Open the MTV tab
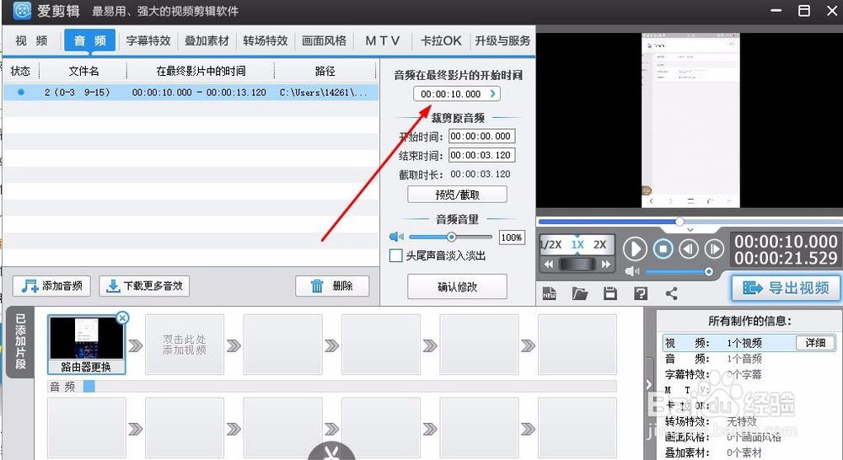The height and width of the screenshot is (460, 843). [382, 40]
